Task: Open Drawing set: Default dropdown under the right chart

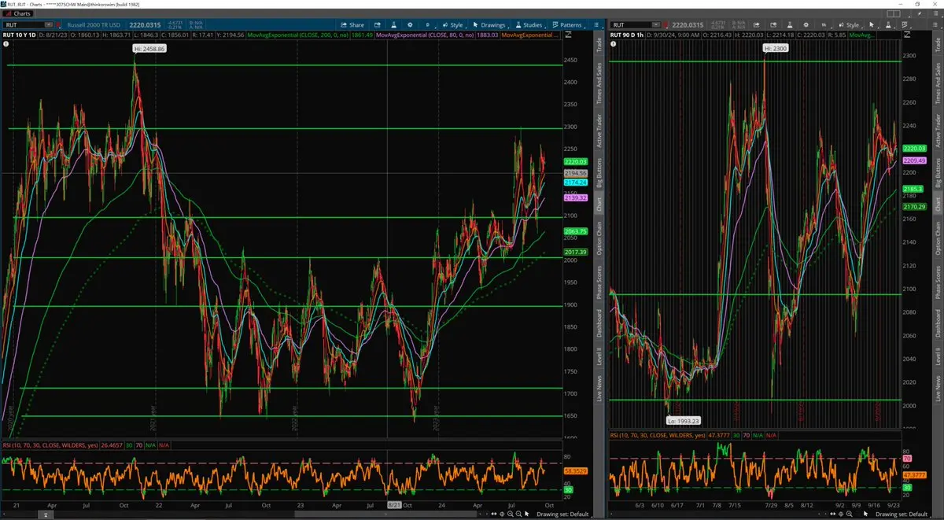Action: pyautogui.click(x=902, y=514)
